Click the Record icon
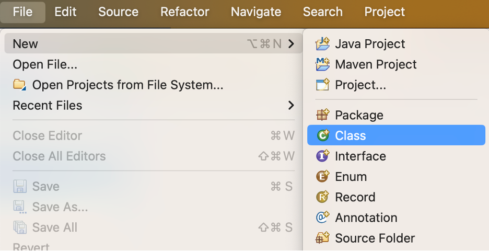Screen dimensions: 489x251 [323, 197]
